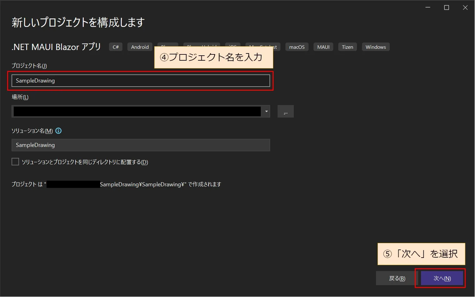The height and width of the screenshot is (297, 475).
Task: Enable placing solution and project in same directory
Action: tap(15, 162)
